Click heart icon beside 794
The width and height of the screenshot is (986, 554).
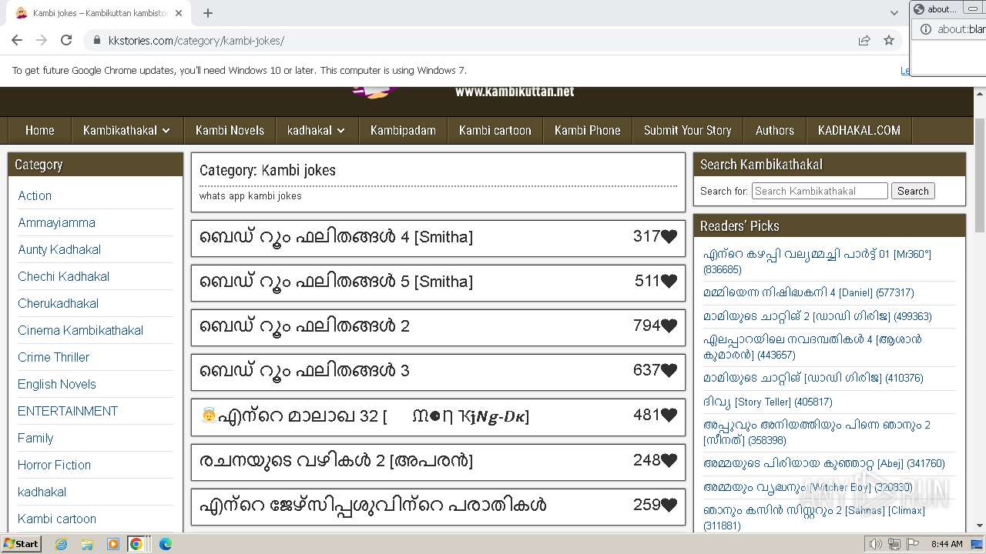click(x=669, y=326)
